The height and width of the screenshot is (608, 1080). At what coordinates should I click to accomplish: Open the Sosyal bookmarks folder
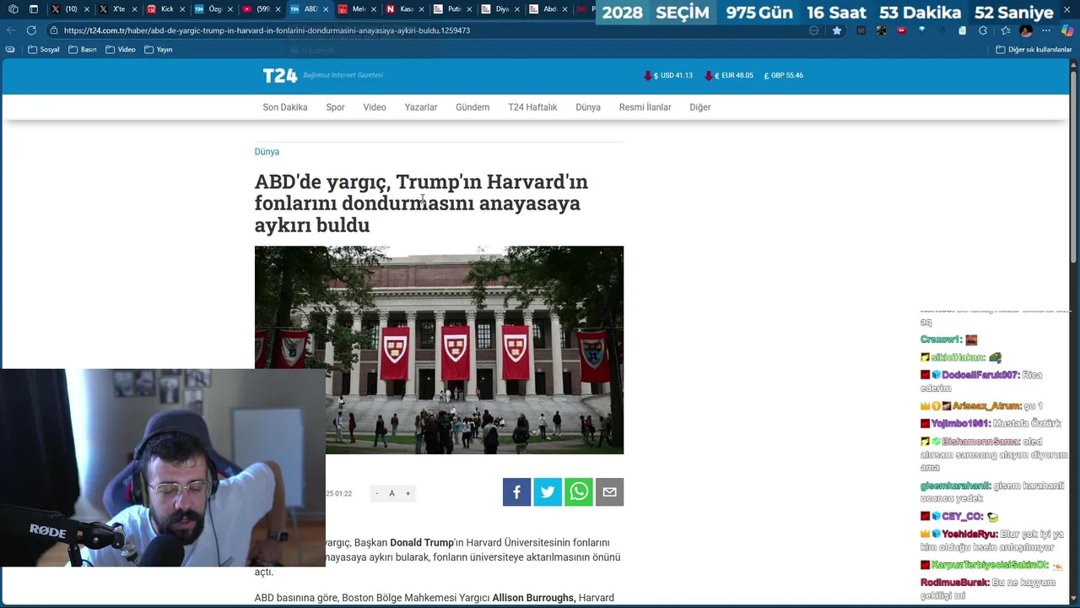pyautogui.click(x=44, y=50)
